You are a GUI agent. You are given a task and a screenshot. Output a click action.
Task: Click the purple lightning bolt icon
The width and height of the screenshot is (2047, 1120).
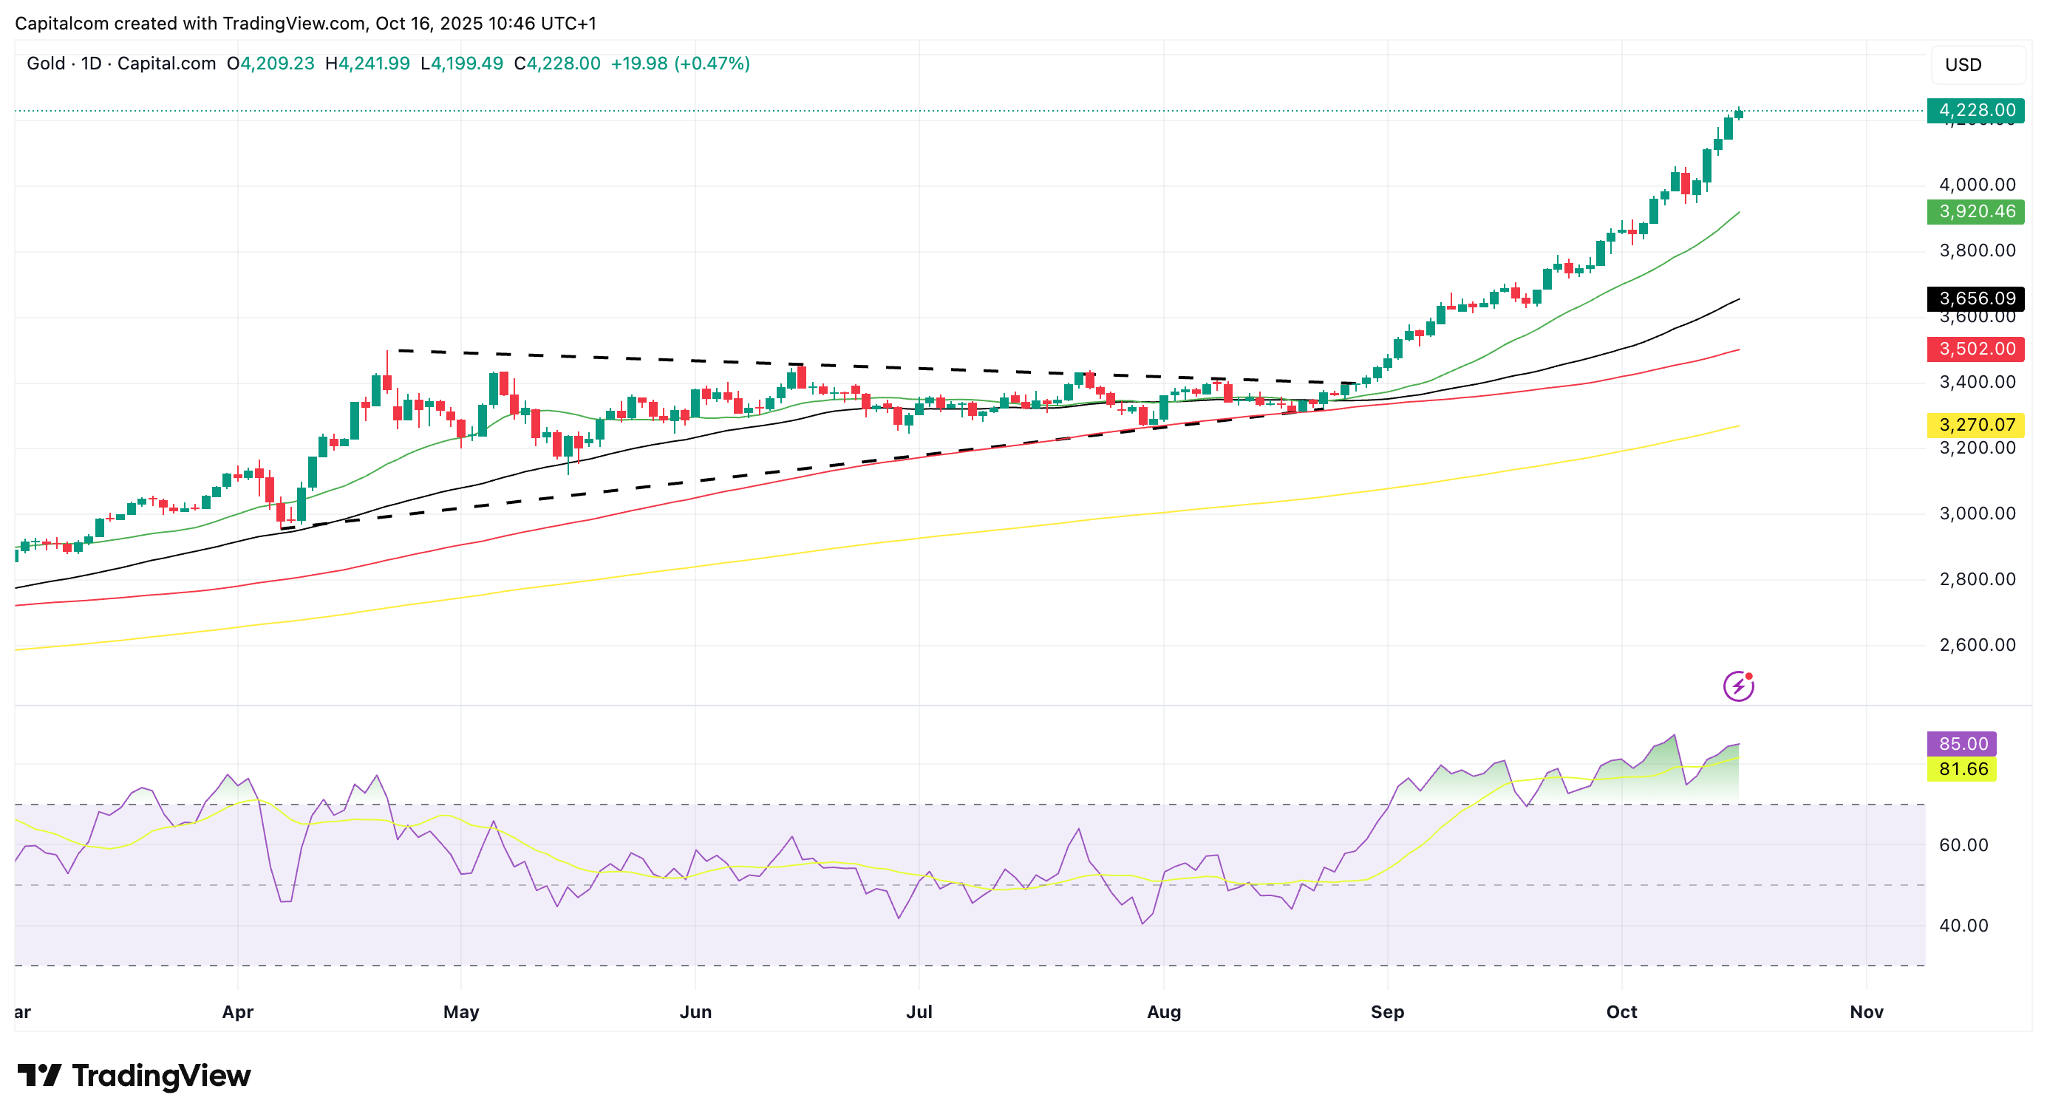tap(1738, 686)
